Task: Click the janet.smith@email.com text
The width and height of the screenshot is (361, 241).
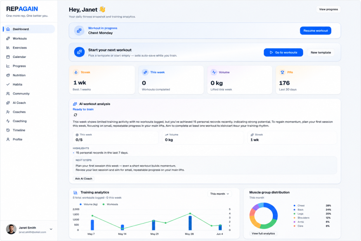Action: coord(33,232)
